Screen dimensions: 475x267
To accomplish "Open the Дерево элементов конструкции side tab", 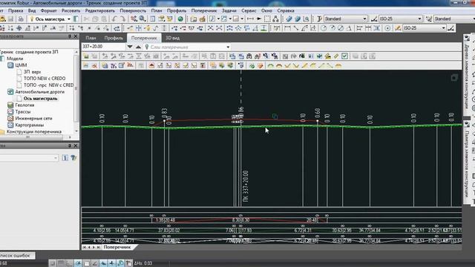I will pyautogui.click(x=467, y=77).
